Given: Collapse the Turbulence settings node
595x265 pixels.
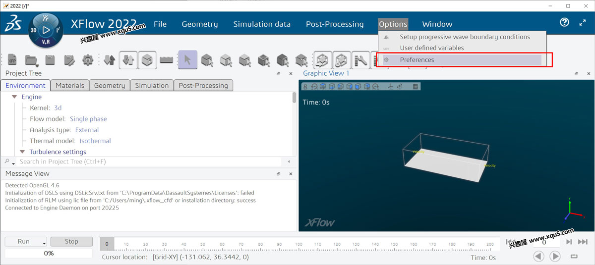Looking at the screenshot, I should pos(22,152).
